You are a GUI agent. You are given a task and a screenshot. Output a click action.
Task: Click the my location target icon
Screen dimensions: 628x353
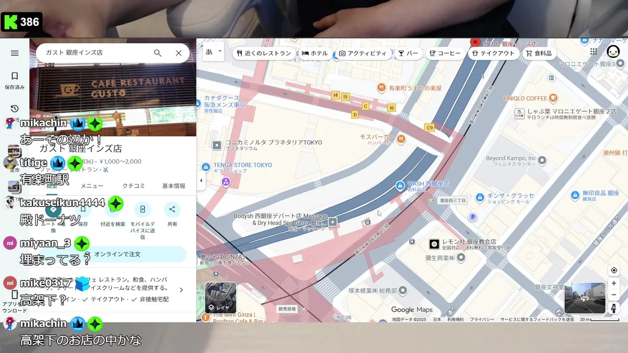point(614,271)
